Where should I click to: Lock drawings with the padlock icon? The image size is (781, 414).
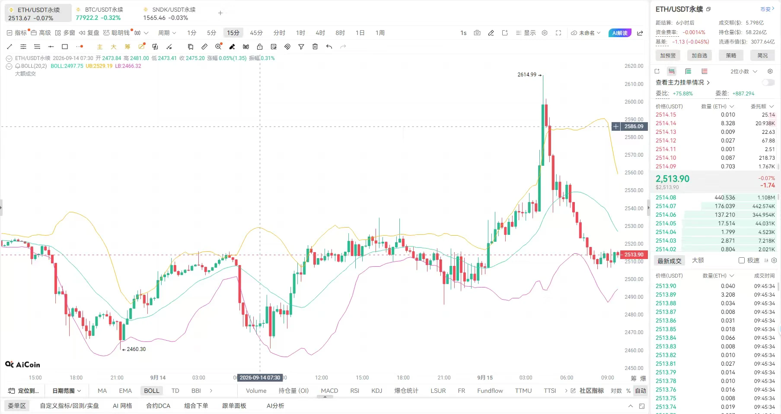260,47
